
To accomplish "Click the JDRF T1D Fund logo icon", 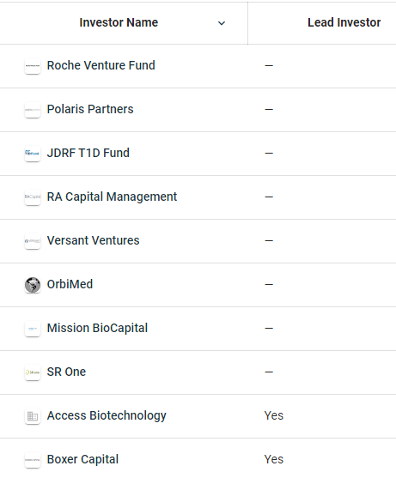I will (33, 154).
